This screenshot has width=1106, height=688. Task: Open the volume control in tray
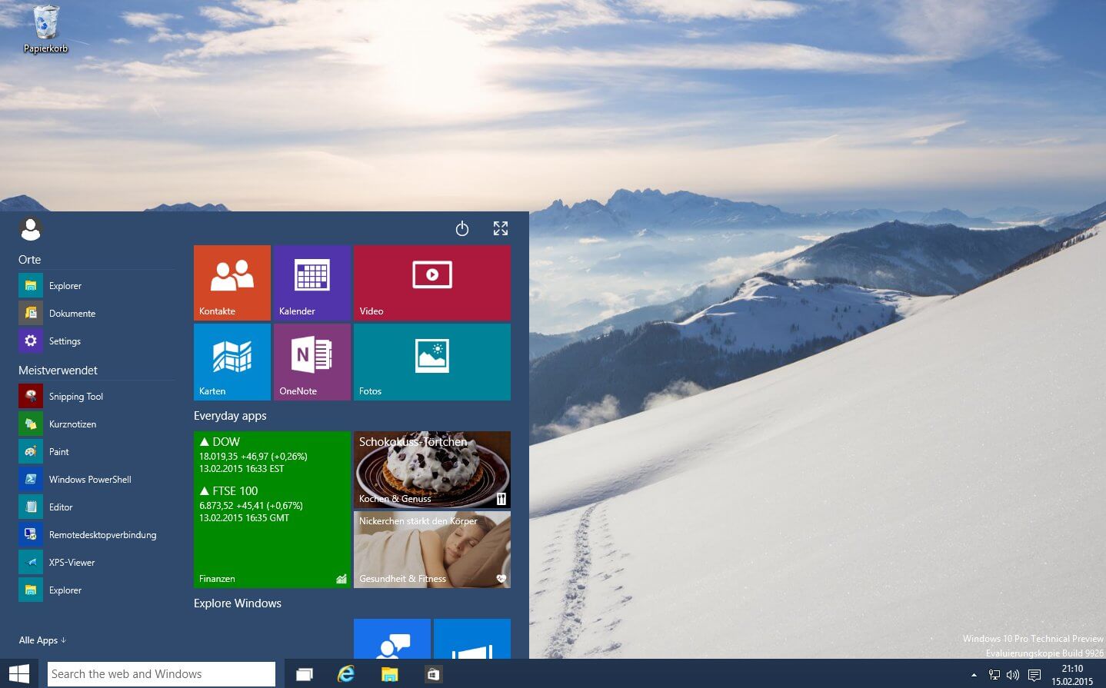click(x=1013, y=675)
